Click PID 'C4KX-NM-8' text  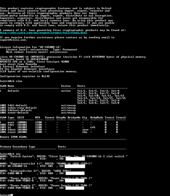pos(15,173)
